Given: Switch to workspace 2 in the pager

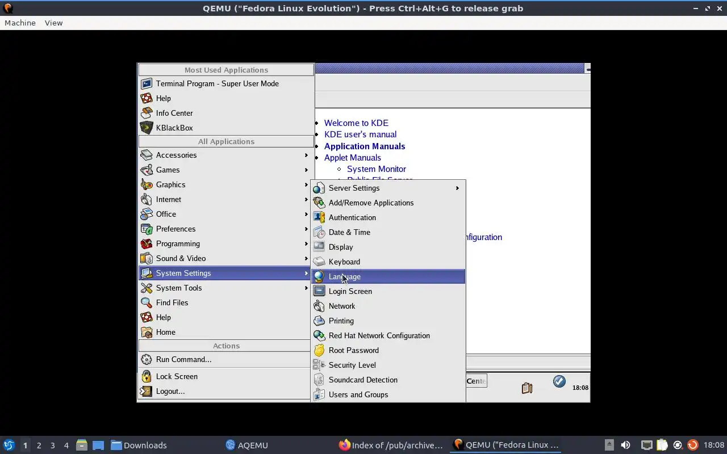Looking at the screenshot, I should (39, 445).
